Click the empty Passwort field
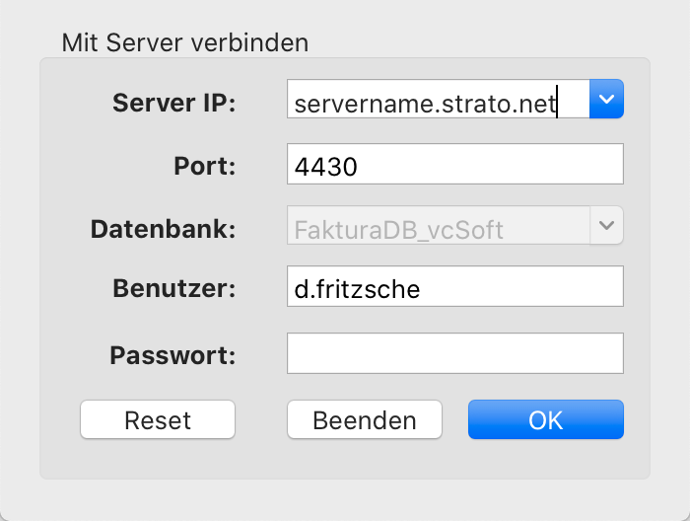690x521 pixels. 455,353
